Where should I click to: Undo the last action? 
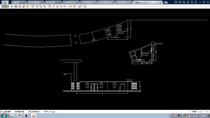[x=61, y=6]
